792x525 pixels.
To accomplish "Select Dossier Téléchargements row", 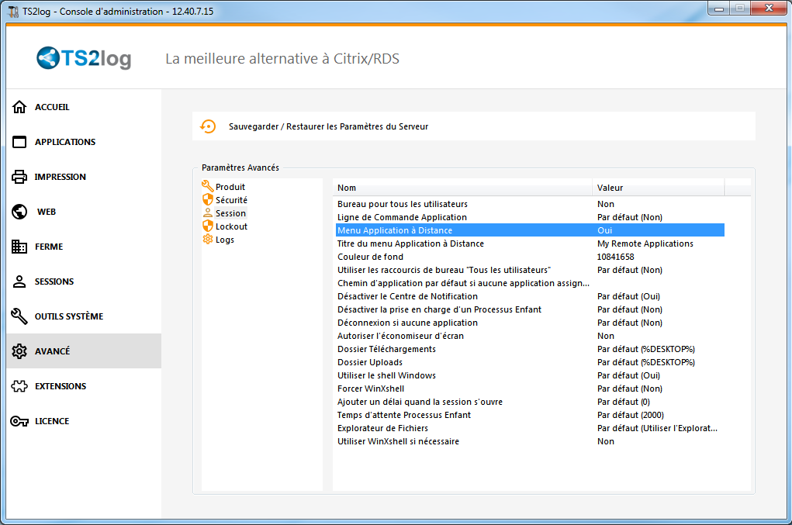I will pyautogui.click(x=530, y=349).
